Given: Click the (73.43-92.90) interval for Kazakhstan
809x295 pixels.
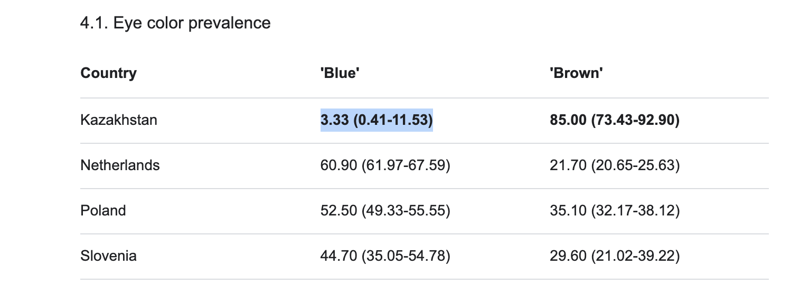Looking at the screenshot, I should [635, 120].
